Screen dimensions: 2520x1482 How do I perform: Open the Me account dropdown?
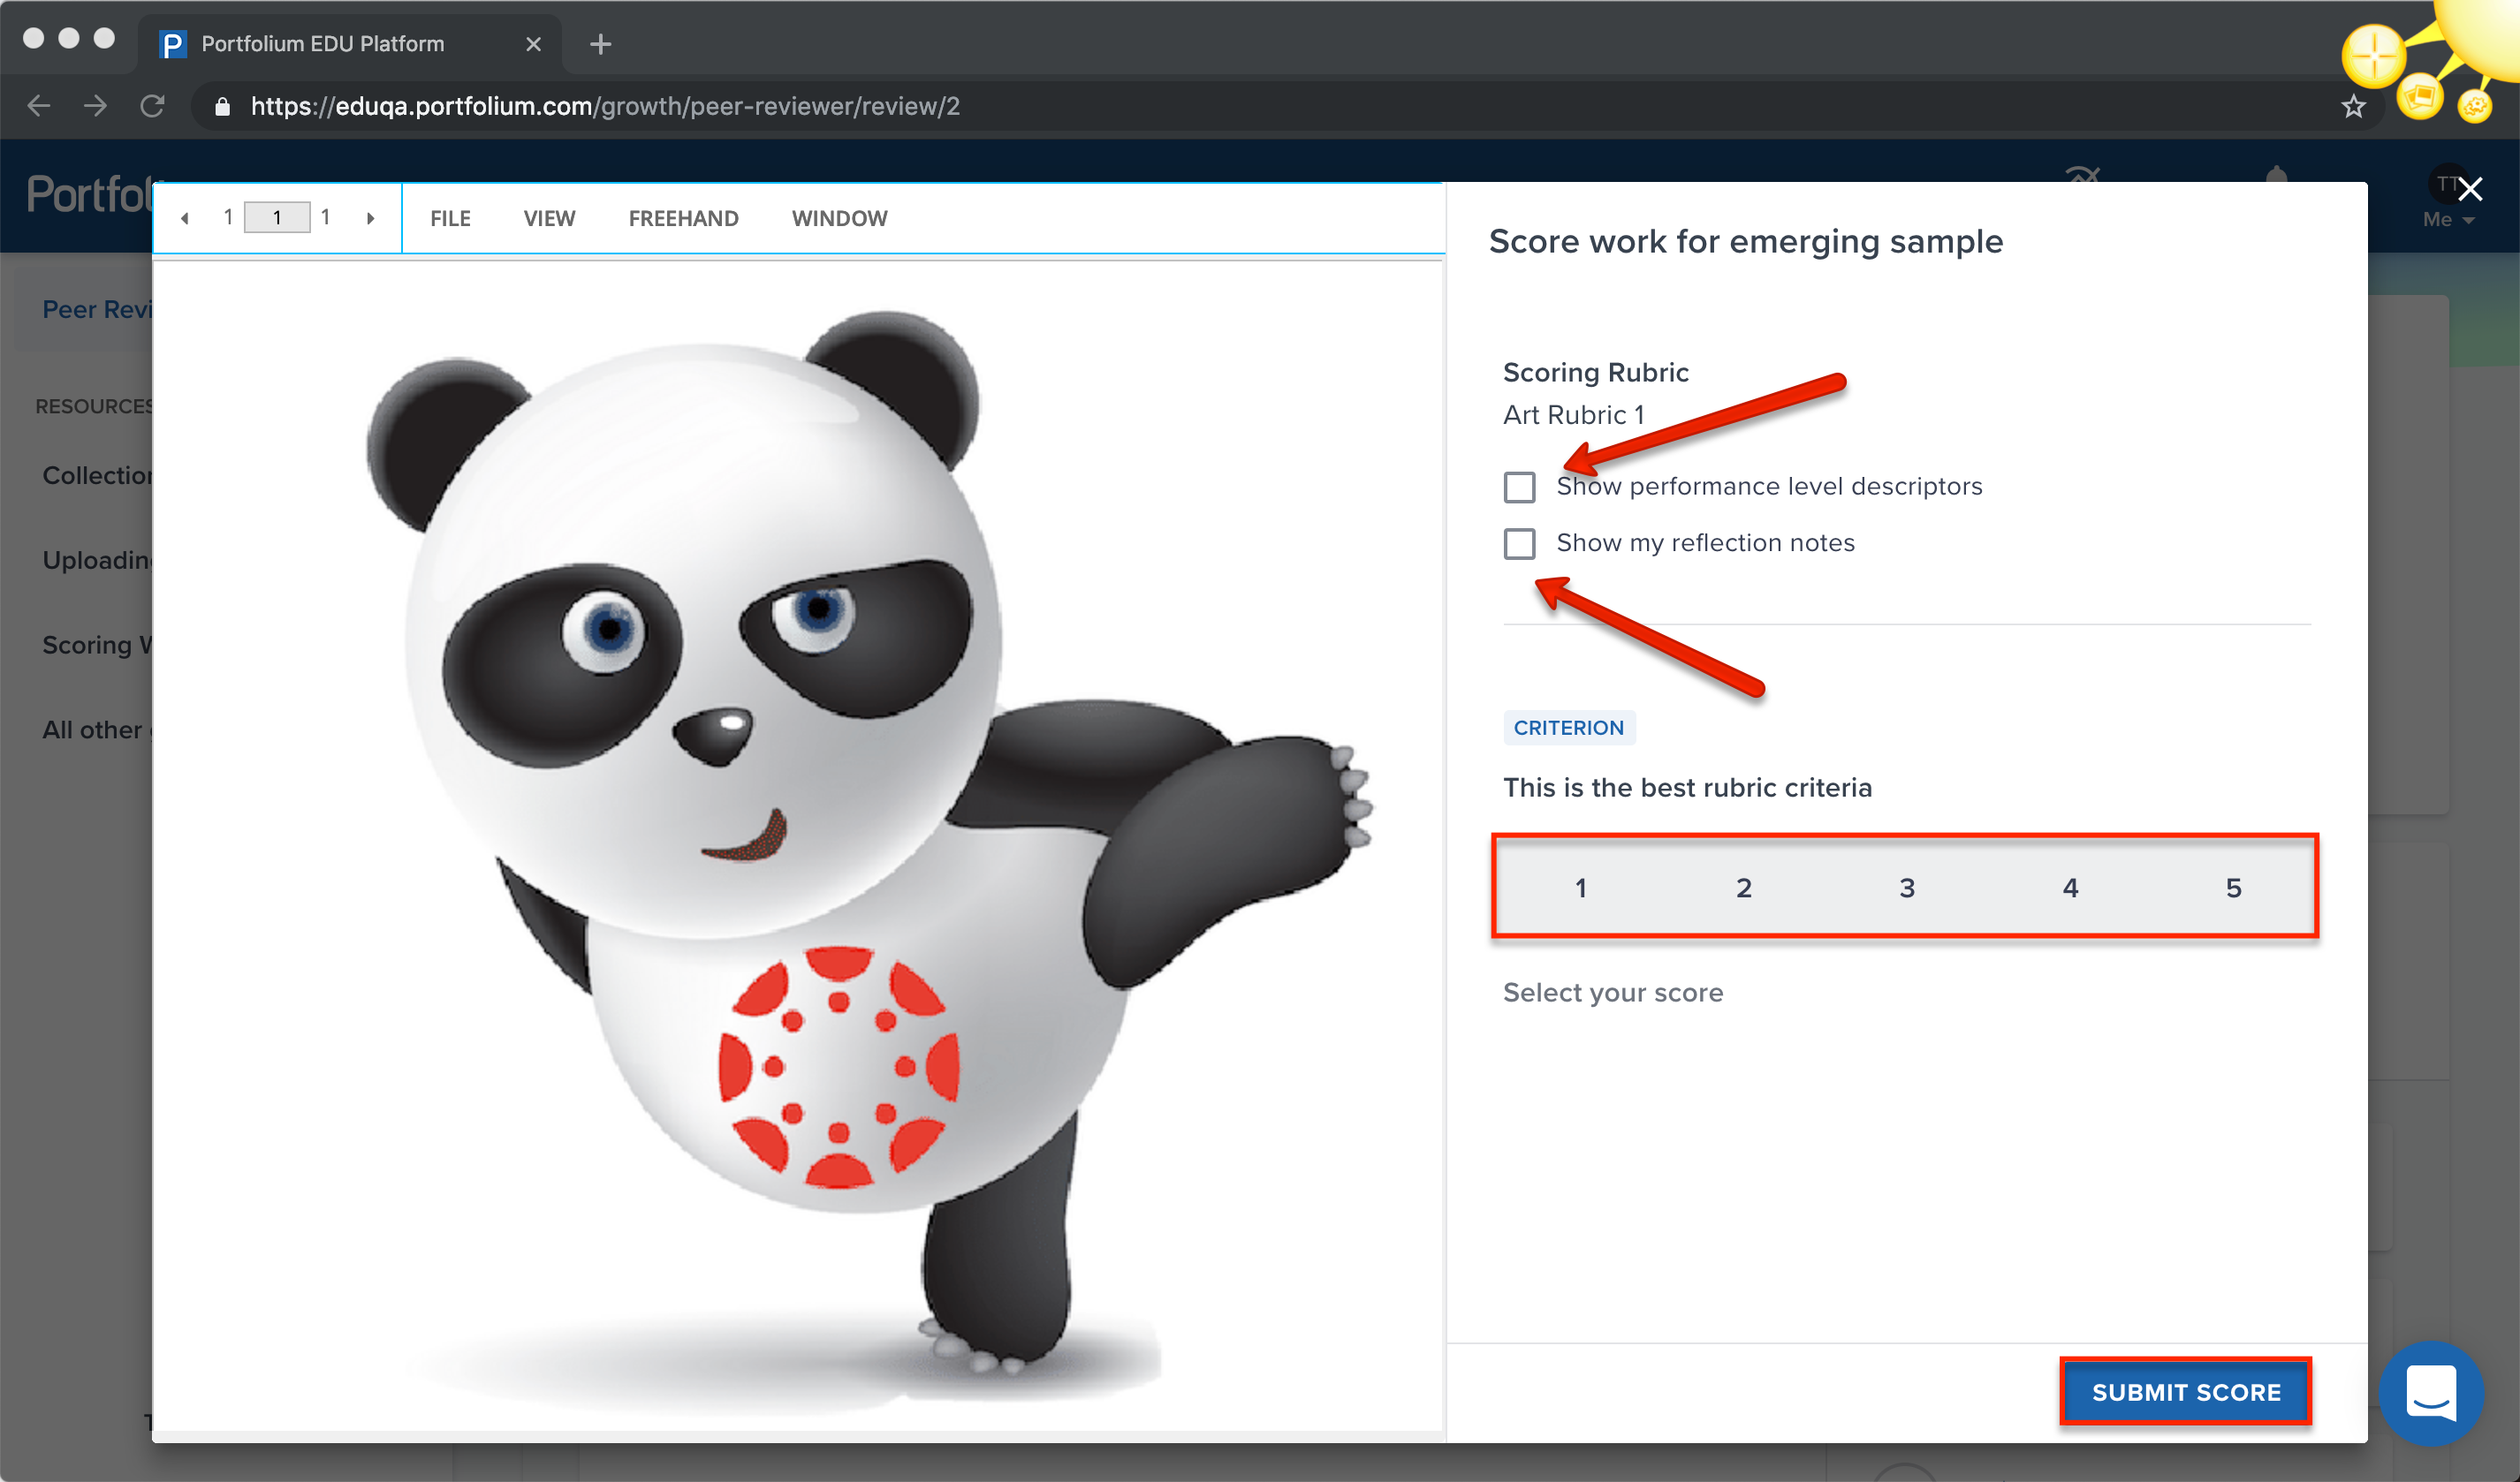point(2447,219)
